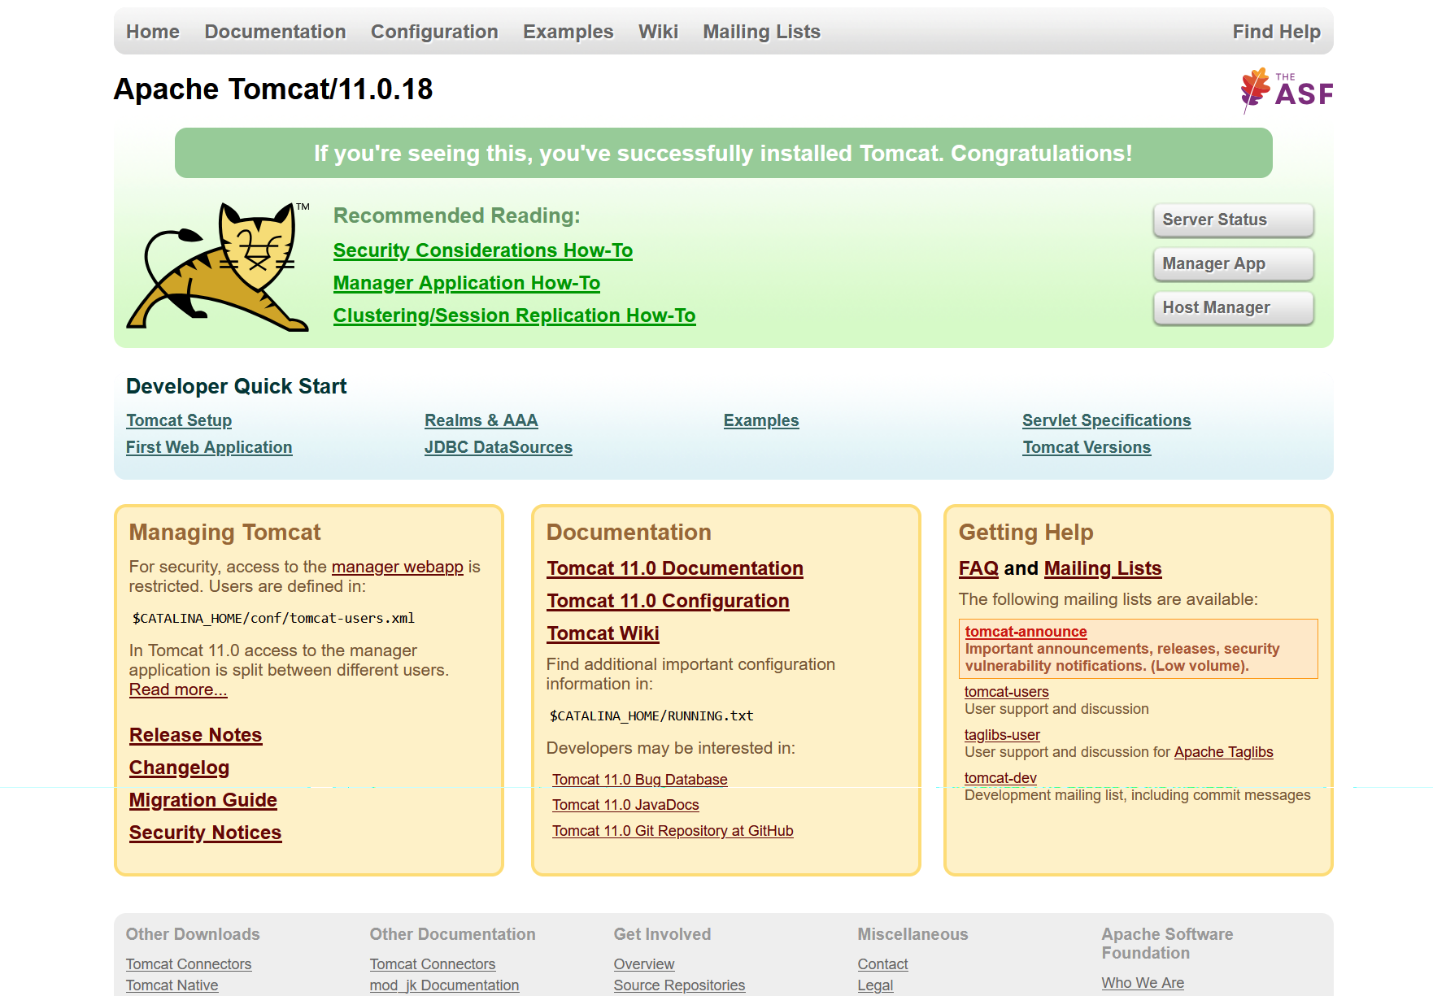Click the manager webapp link
Screen dimensions: 1433x996
click(x=398, y=567)
